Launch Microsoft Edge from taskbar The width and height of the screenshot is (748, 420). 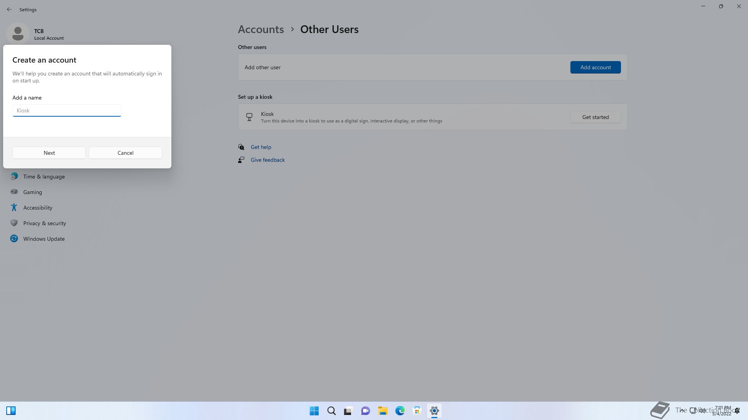coord(400,411)
